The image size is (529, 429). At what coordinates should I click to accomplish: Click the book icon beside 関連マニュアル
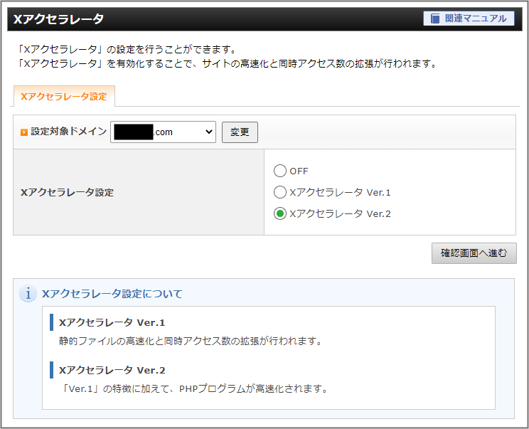(x=435, y=18)
